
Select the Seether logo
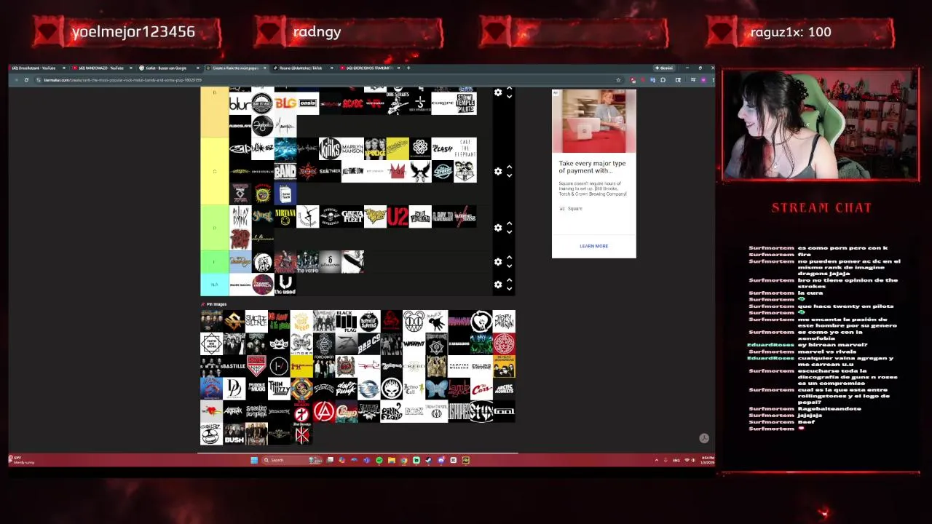tap(330, 171)
